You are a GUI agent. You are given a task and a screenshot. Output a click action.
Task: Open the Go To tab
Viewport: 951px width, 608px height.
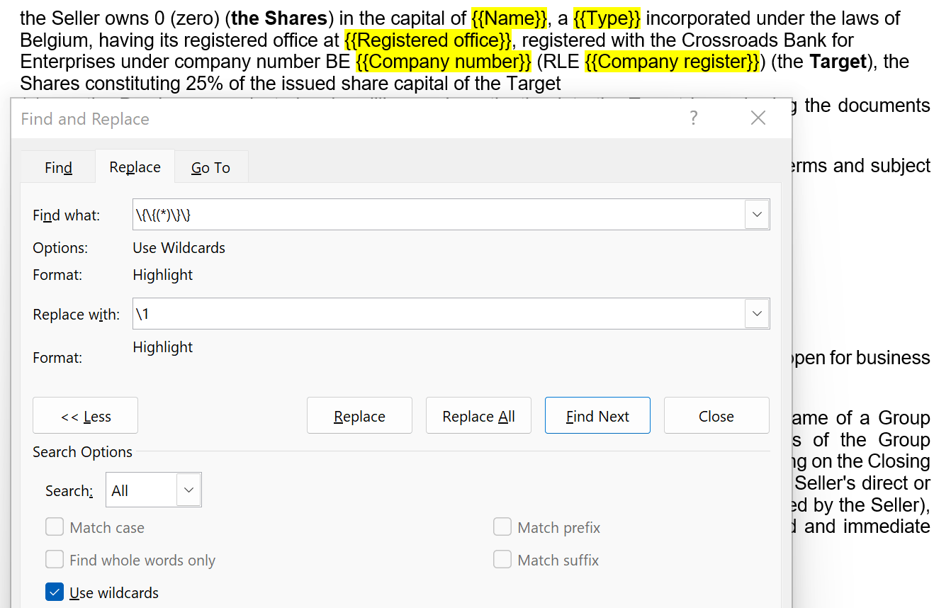pyautogui.click(x=210, y=167)
